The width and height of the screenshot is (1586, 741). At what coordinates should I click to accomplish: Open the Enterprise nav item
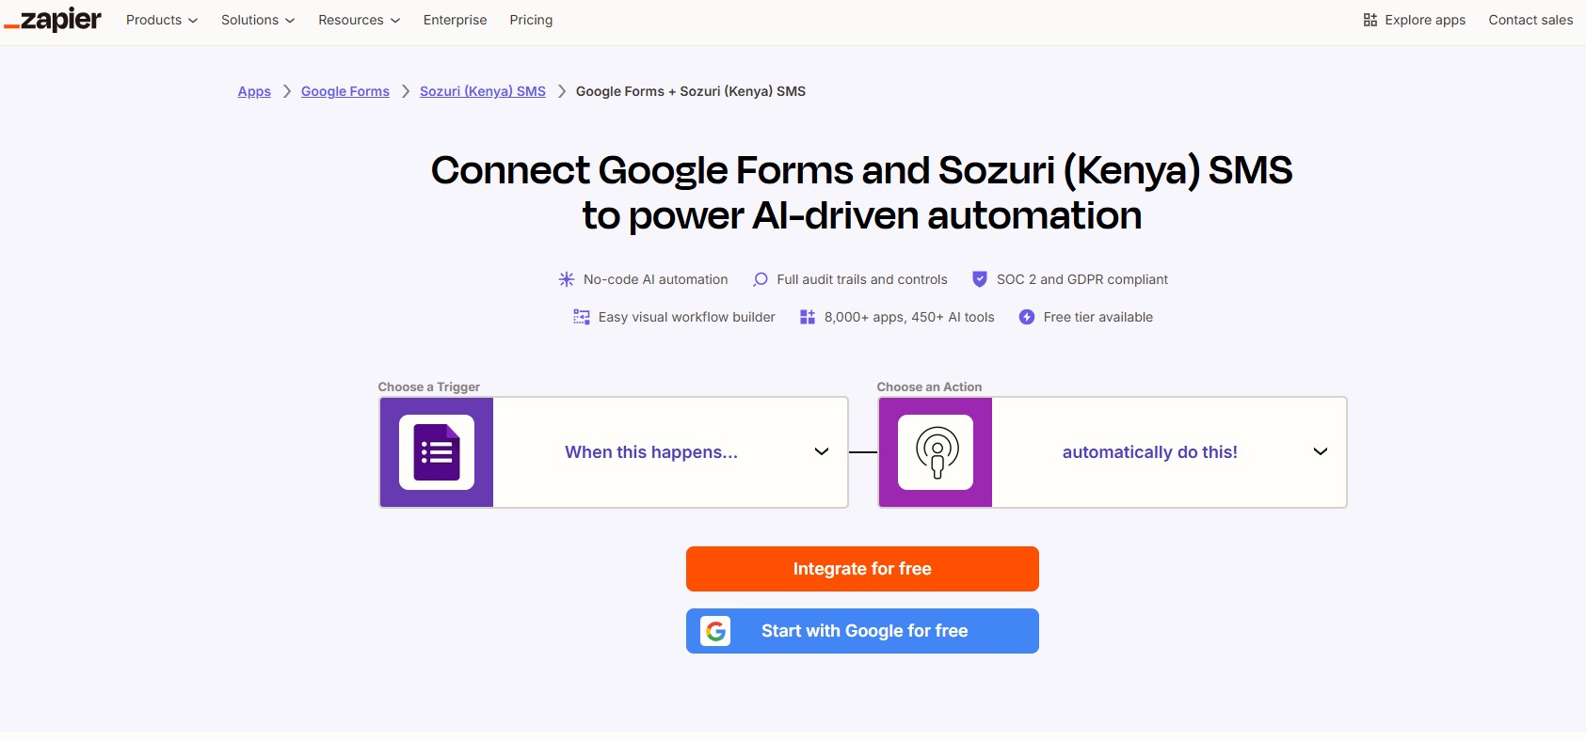(x=455, y=20)
